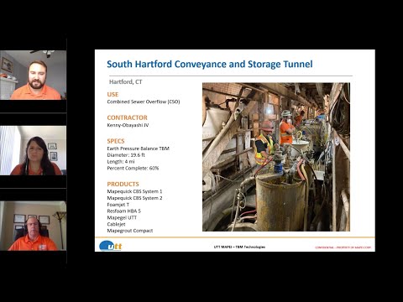Select the bearded presenter's video tile
Screen dimensions: 403x302
[33, 75]
